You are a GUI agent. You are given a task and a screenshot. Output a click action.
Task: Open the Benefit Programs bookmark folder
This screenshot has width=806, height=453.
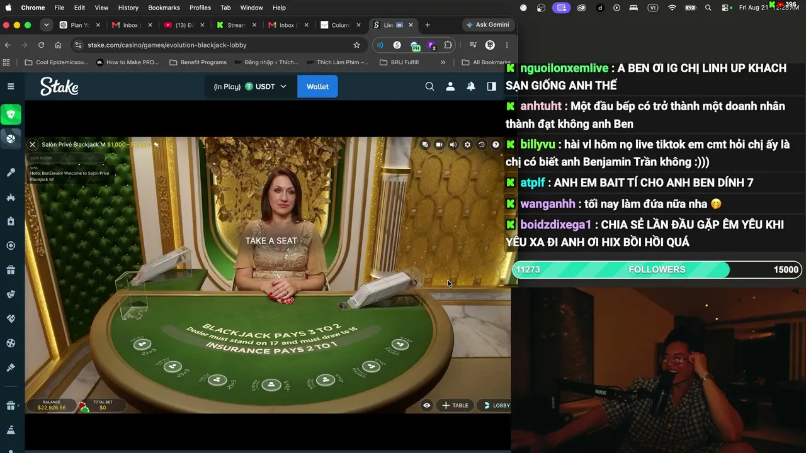pyautogui.click(x=198, y=62)
